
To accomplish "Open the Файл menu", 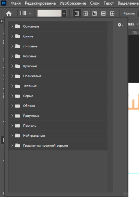I will click(16, 3).
